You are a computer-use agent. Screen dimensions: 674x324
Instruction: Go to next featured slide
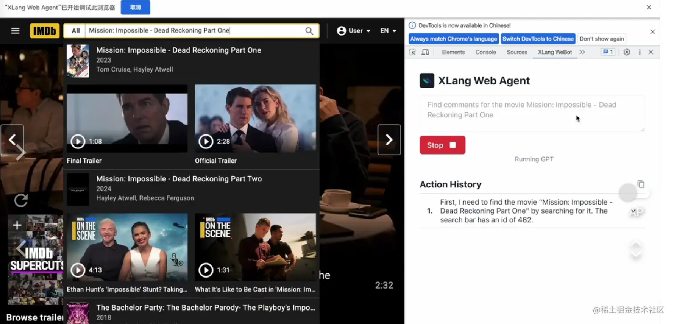tap(389, 140)
